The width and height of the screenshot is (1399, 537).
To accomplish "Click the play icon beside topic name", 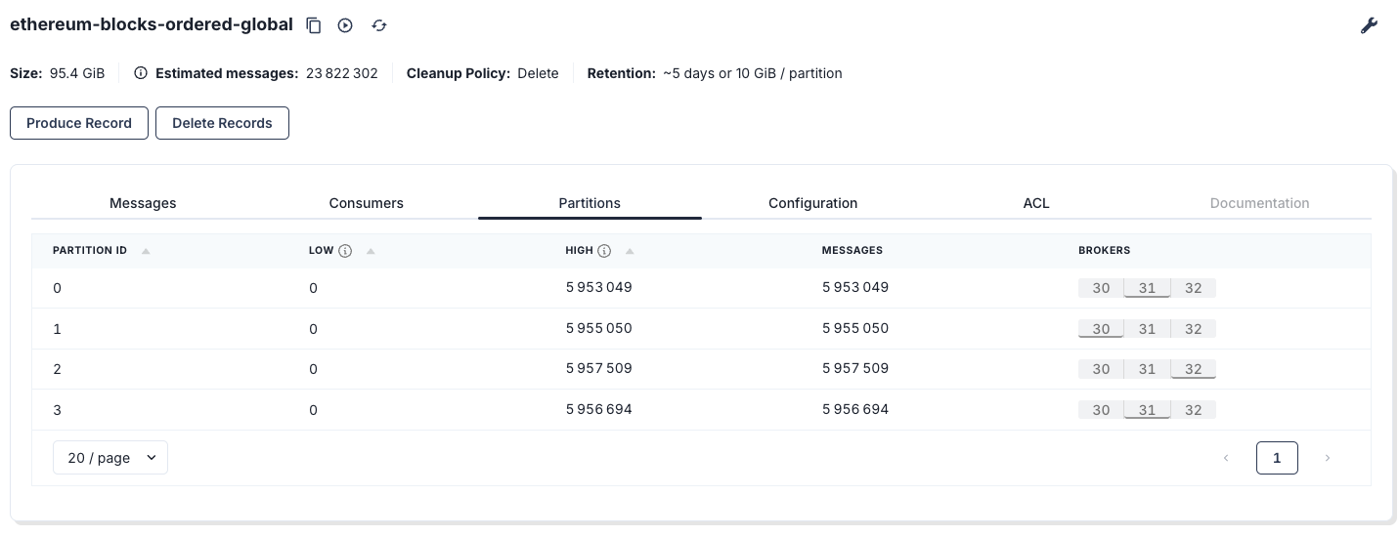I will [345, 25].
